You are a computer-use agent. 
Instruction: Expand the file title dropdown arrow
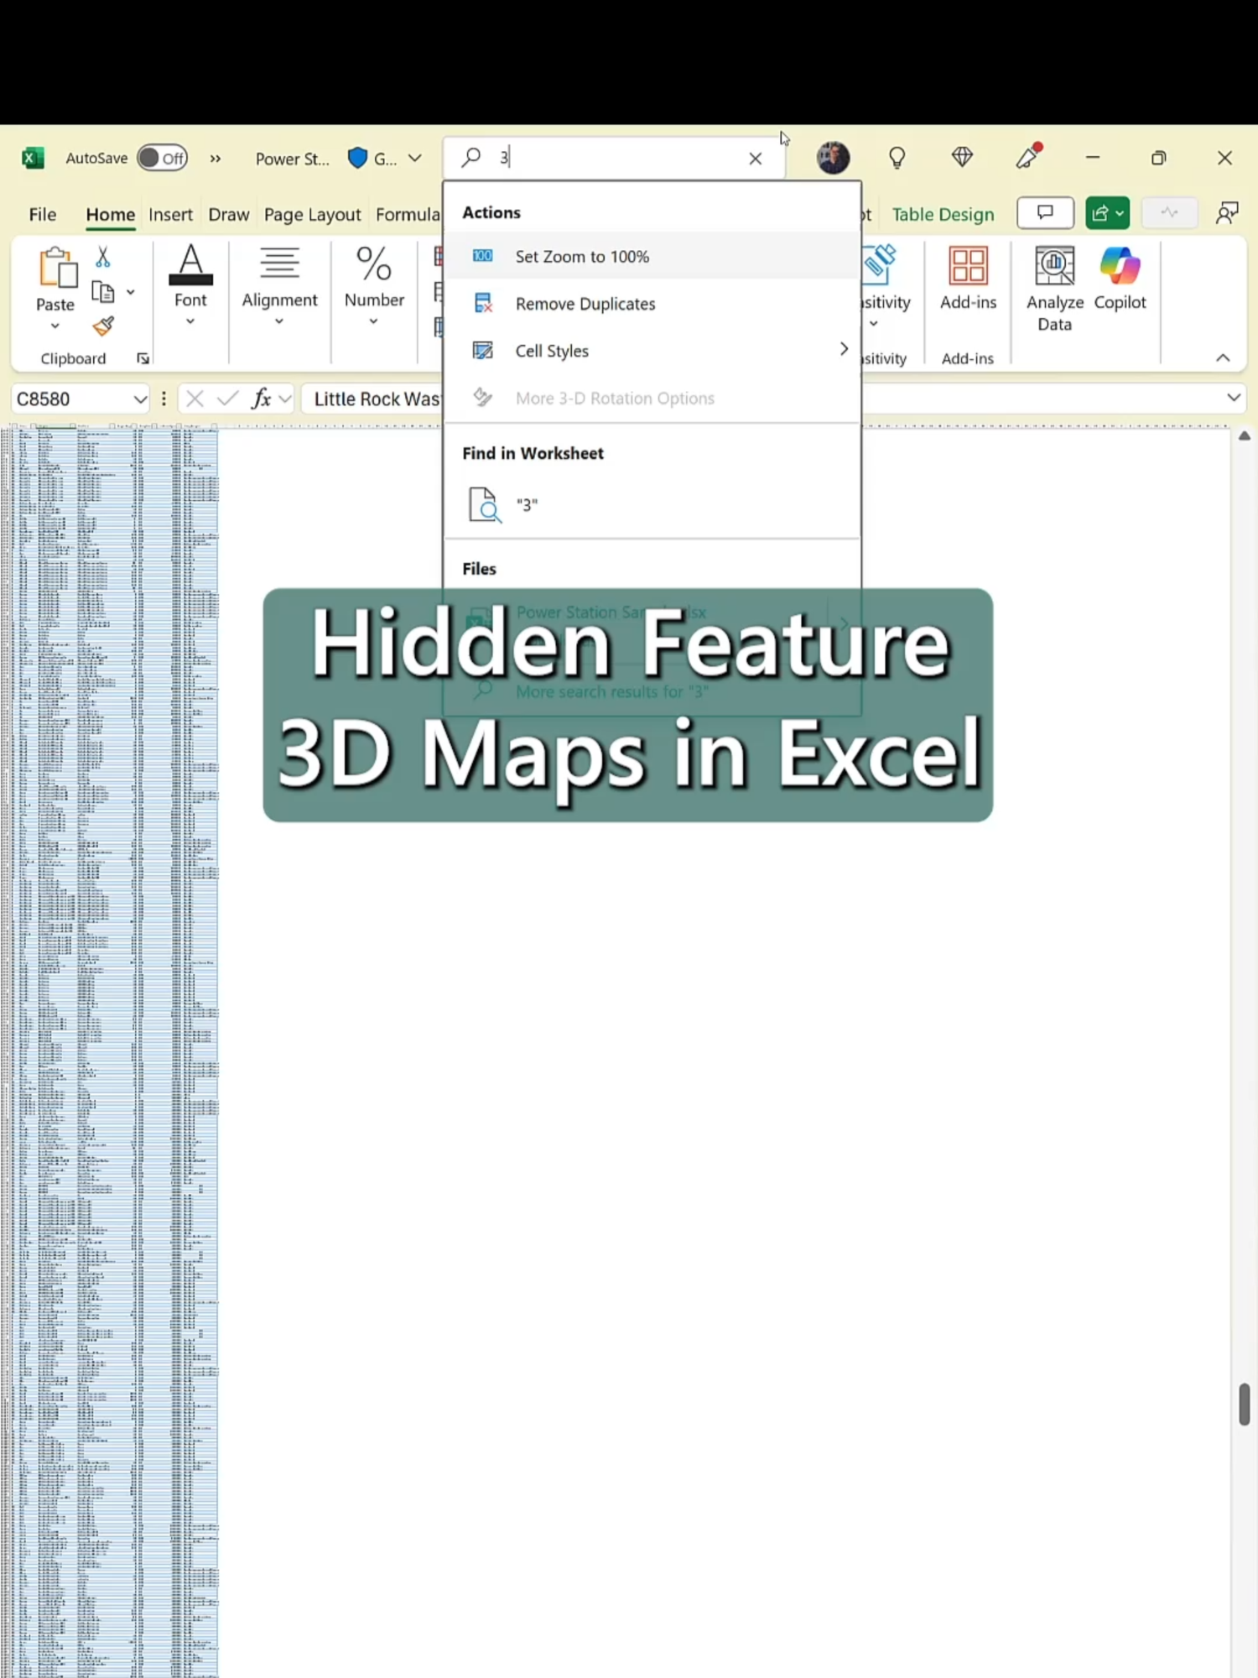click(415, 158)
